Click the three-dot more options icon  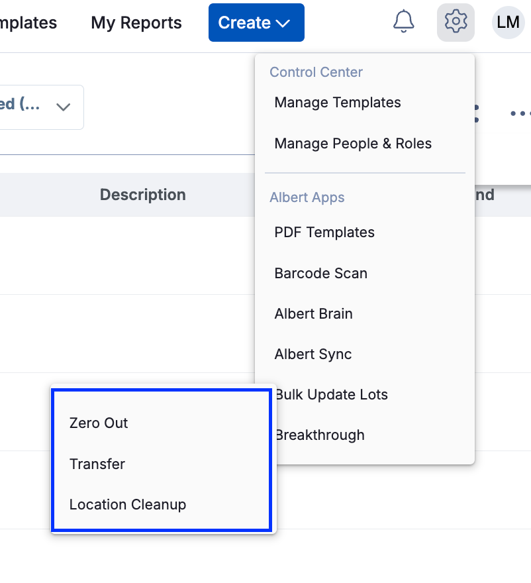click(x=520, y=113)
